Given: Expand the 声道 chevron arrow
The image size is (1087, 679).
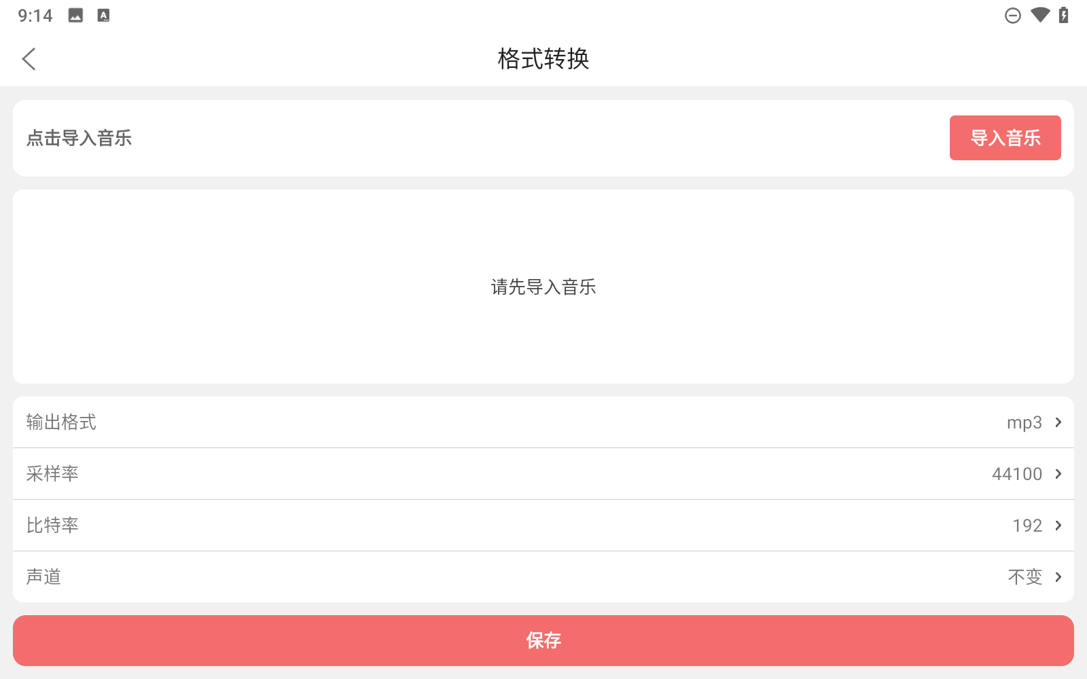Looking at the screenshot, I should pos(1058,577).
